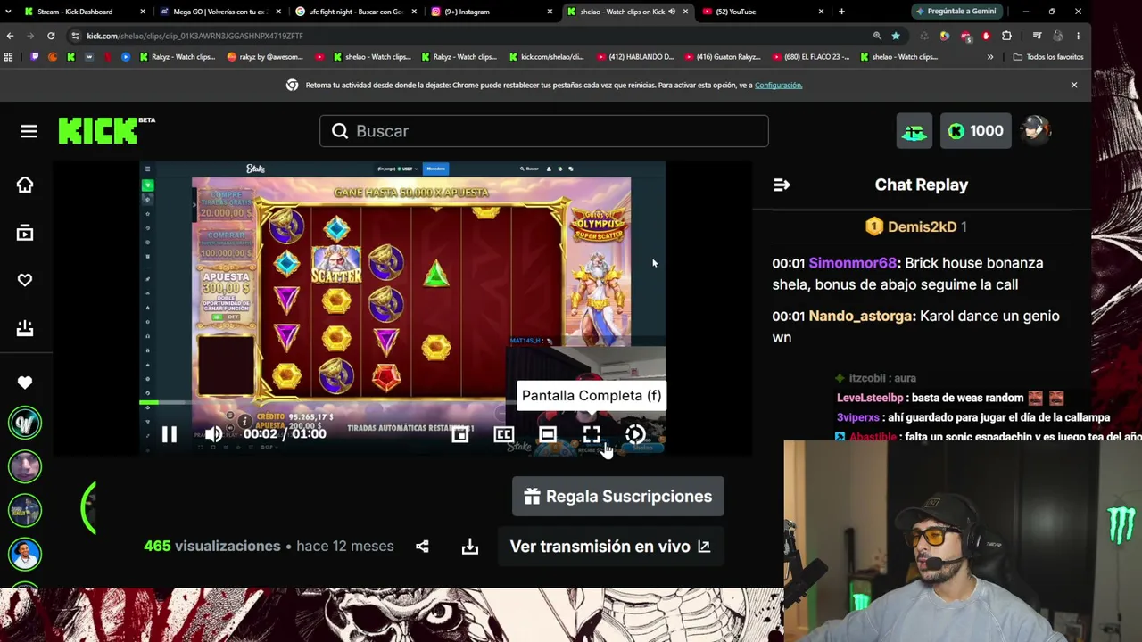
Task: Open bookmark '(416) Guaton Rakyz...'
Action: pos(723,57)
